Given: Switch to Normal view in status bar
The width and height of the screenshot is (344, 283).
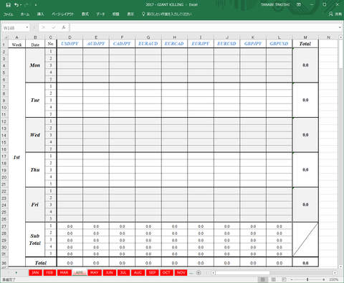Looking at the screenshot, I should pyautogui.click(x=263, y=279).
